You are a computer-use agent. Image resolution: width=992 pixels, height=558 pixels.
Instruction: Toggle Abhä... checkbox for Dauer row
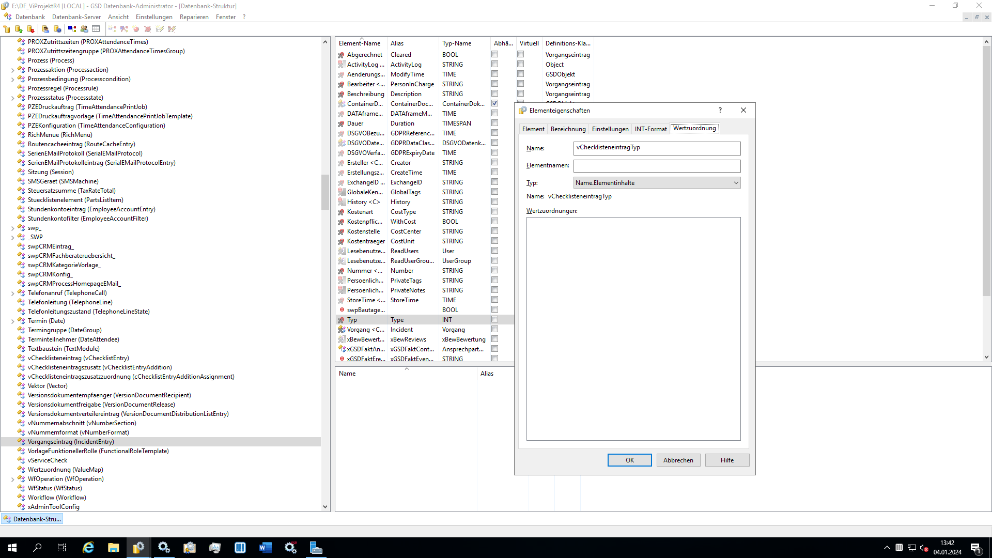click(494, 123)
